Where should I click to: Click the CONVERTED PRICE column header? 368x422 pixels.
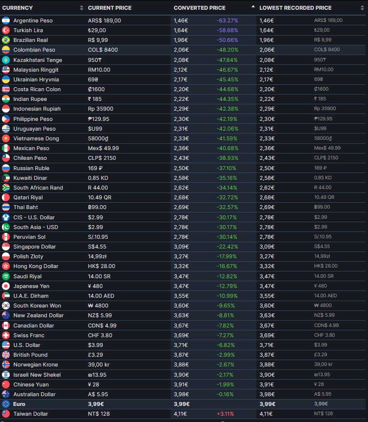199,8
